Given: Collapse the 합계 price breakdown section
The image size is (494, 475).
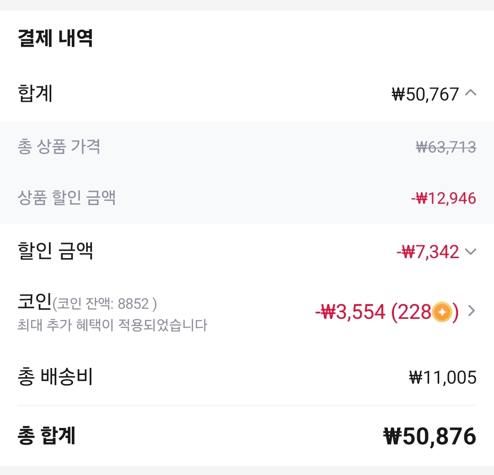Looking at the screenshot, I should point(470,92).
